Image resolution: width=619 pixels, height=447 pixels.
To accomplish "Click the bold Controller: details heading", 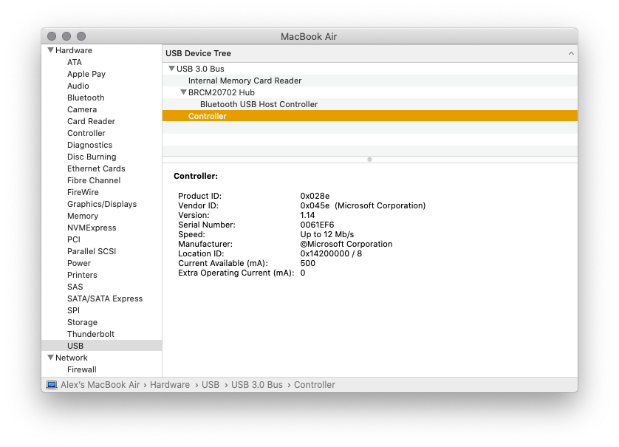I will coord(196,176).
